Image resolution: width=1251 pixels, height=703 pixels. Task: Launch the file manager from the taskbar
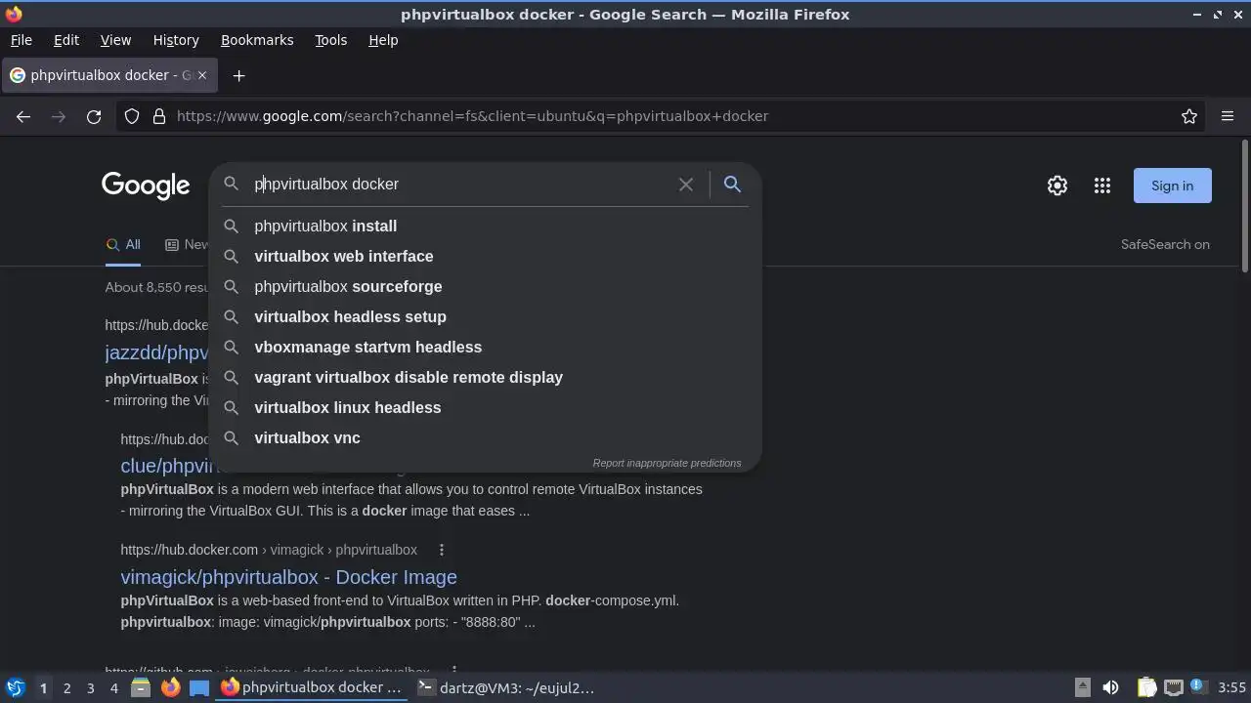[141, 687]
